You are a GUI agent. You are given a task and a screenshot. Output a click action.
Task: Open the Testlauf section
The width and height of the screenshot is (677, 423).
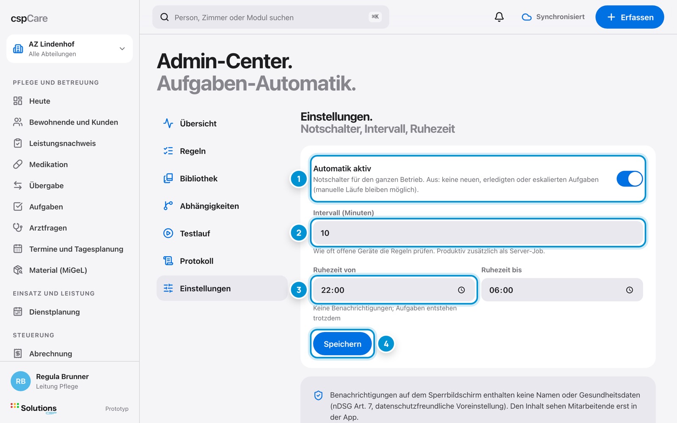(222, 233)
